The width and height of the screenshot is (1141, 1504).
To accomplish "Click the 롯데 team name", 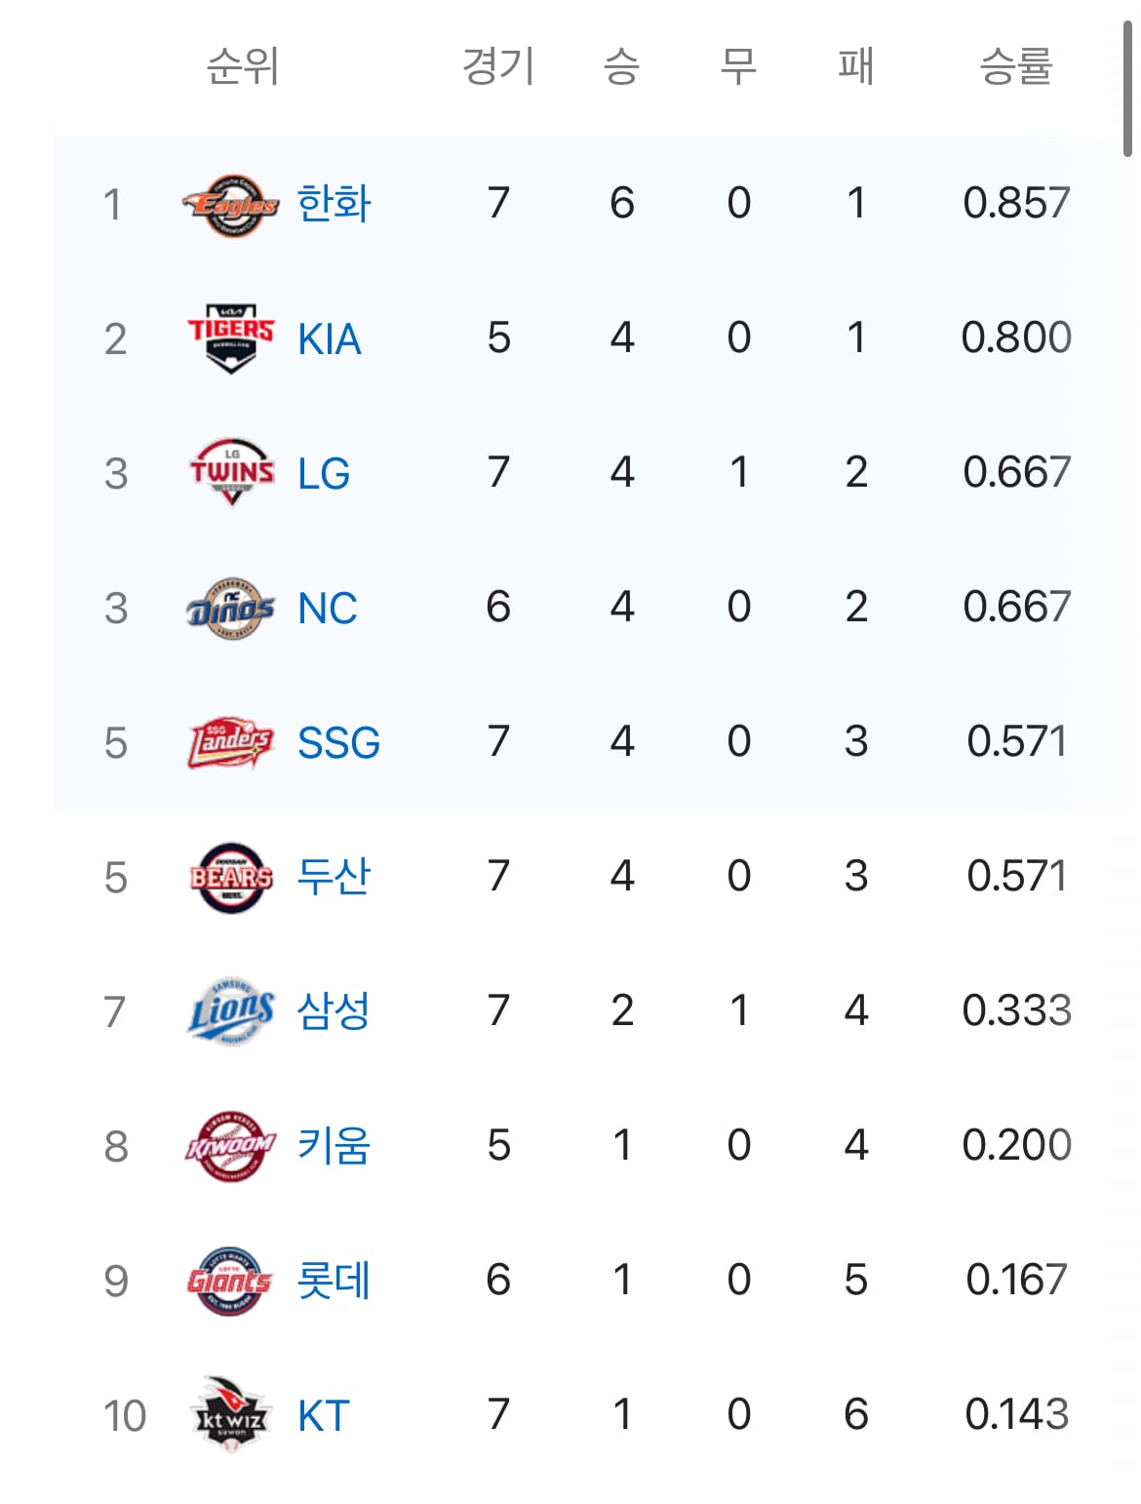I will tap(334, 1281).
